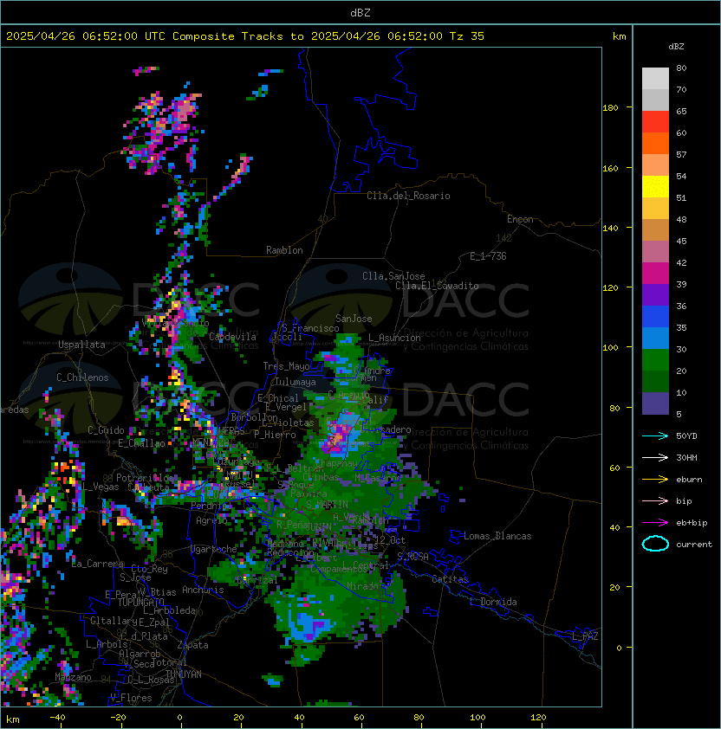Click the 'Clla.del_Rosario' place label
The width and height of the screenshot is (721, 729).
tap(408, 196)
